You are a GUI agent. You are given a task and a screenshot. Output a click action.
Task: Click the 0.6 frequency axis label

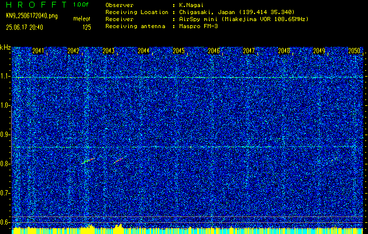(5, 222)
